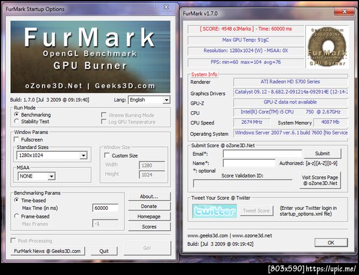Click the Score Validation ID field

tap(243, 184)
